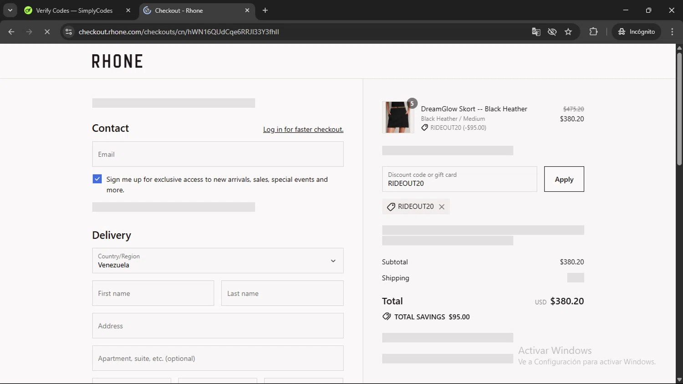The height and width of the screenshot is (384, 683).
Task: Open the browser extensions icon
Action: click(x=593, y=32)
